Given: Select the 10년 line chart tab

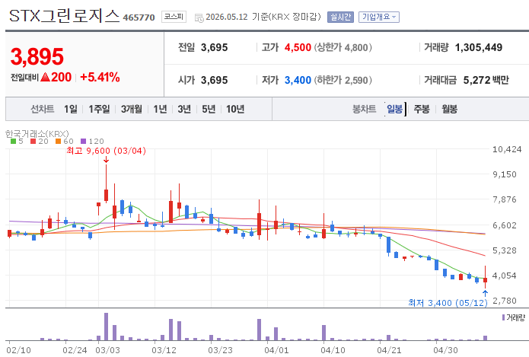Looking at the screenshot, I should pos(235,109).
